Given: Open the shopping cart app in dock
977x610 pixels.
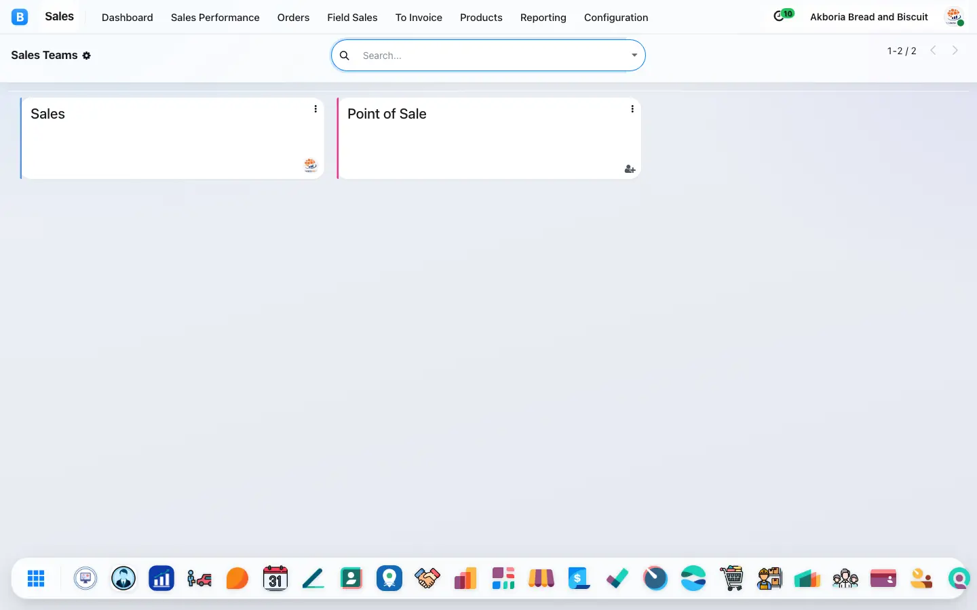Looking at the screenshot, I should click(731, 578).
